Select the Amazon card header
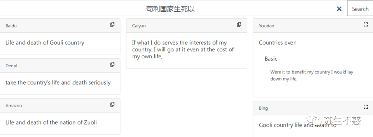The image size is (373, 137). [60, 106]
